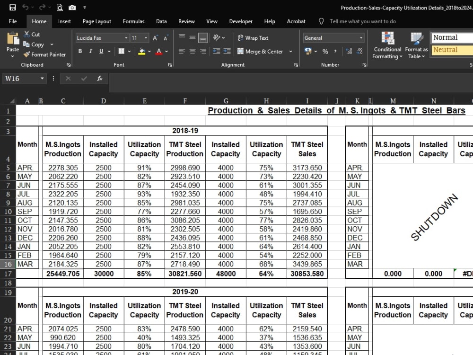Align text to the right
473x355 pixels.
click(x=203, y=51)
